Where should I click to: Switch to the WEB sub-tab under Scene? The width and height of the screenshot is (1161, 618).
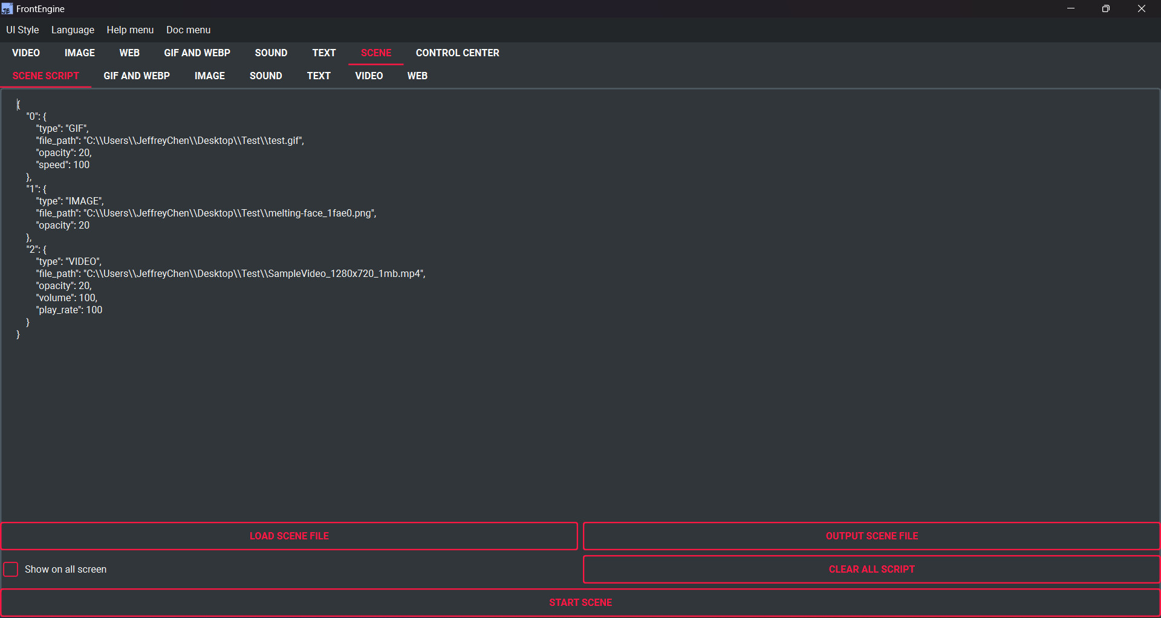[417, 76]
